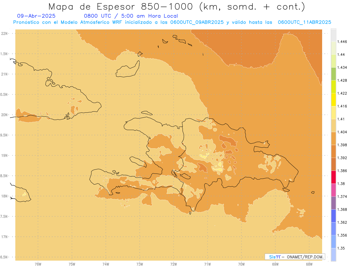
Task: Click the legend value '1.38'
Action: click(341, 184)
